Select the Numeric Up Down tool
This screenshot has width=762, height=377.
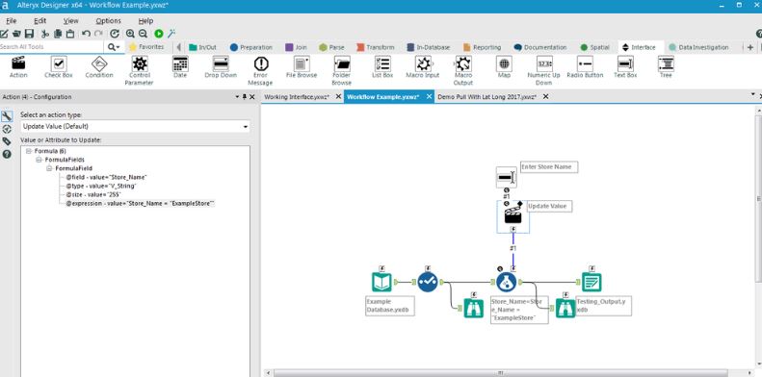click(544, 71)
